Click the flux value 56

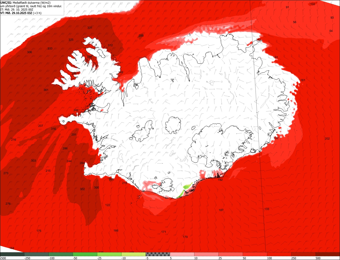coord(295,22)
